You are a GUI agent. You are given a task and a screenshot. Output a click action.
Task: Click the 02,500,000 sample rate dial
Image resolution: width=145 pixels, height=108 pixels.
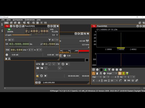[x=19, y=44]
